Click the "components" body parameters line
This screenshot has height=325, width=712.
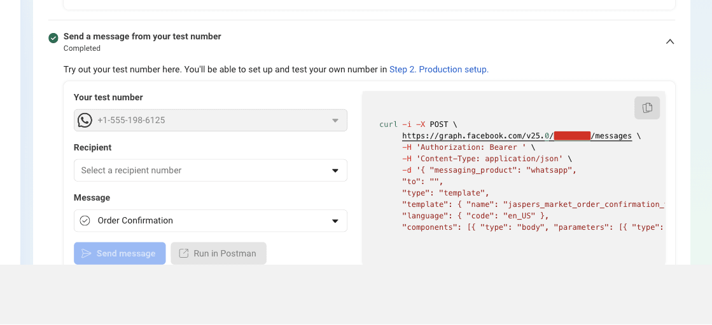pos(534,227)
